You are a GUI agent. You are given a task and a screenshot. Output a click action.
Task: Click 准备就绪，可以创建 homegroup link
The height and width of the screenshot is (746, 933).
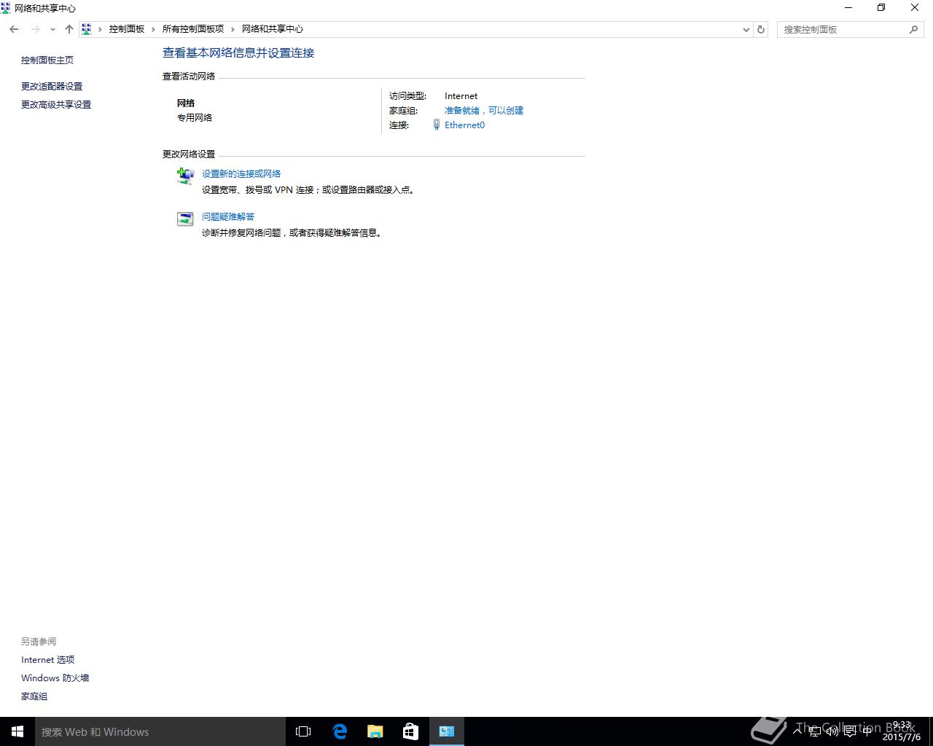coord(484,111)
